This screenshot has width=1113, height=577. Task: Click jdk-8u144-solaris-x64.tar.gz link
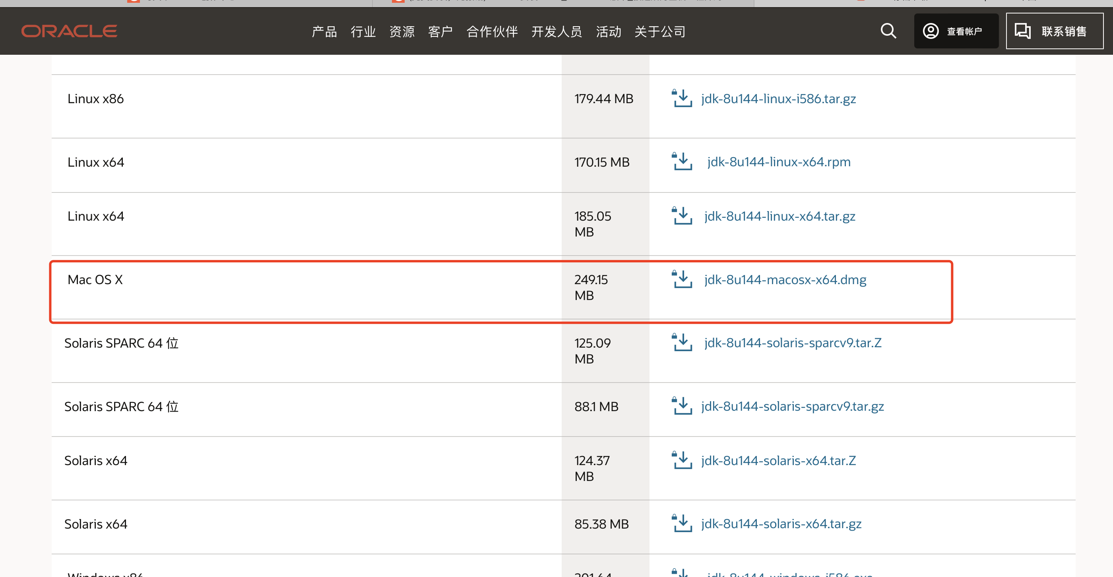click(781, 523)
